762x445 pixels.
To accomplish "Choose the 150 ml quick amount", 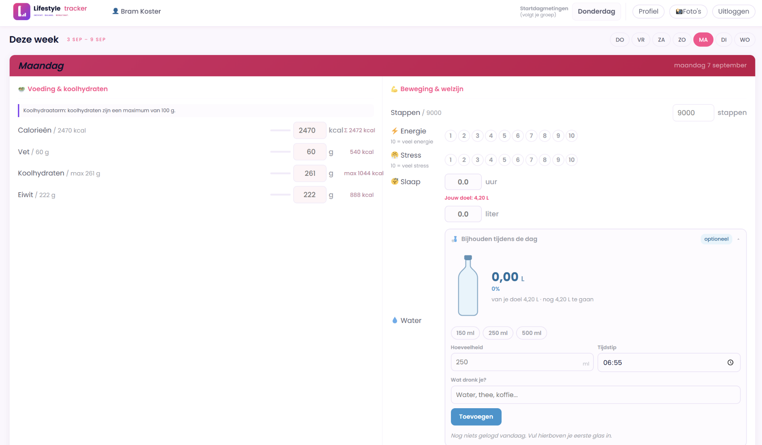I will (x=465, y=333).
